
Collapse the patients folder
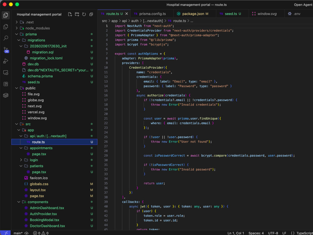54,166
